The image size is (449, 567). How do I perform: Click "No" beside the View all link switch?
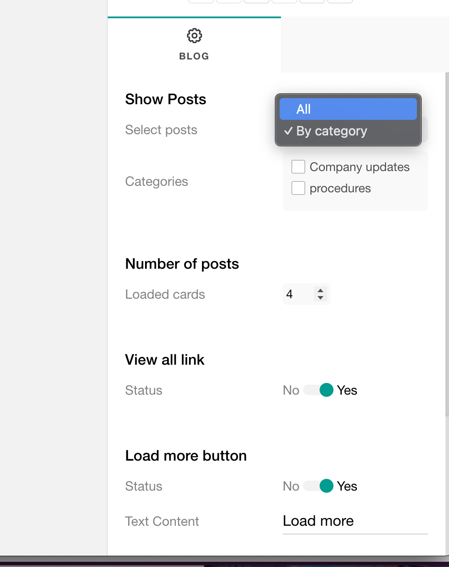291,390
